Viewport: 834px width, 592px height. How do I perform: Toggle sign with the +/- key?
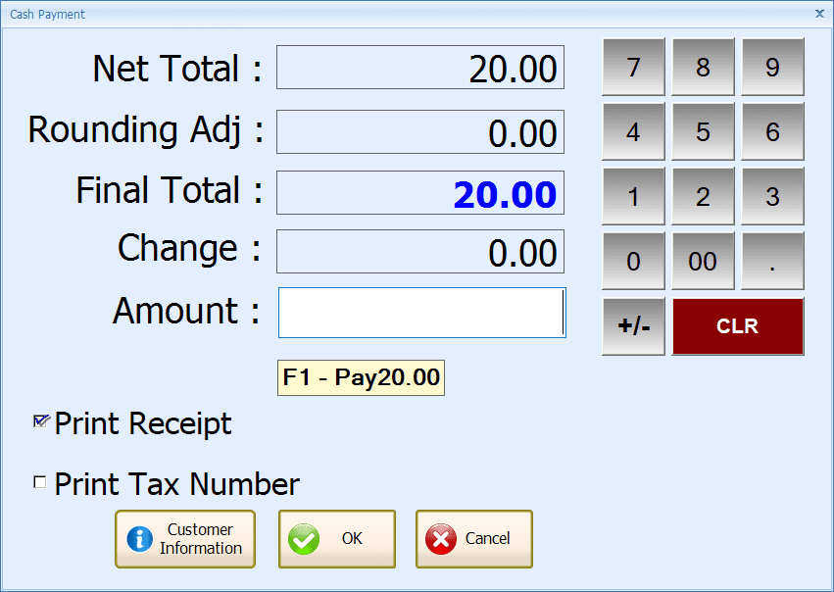tap(633, 326)
